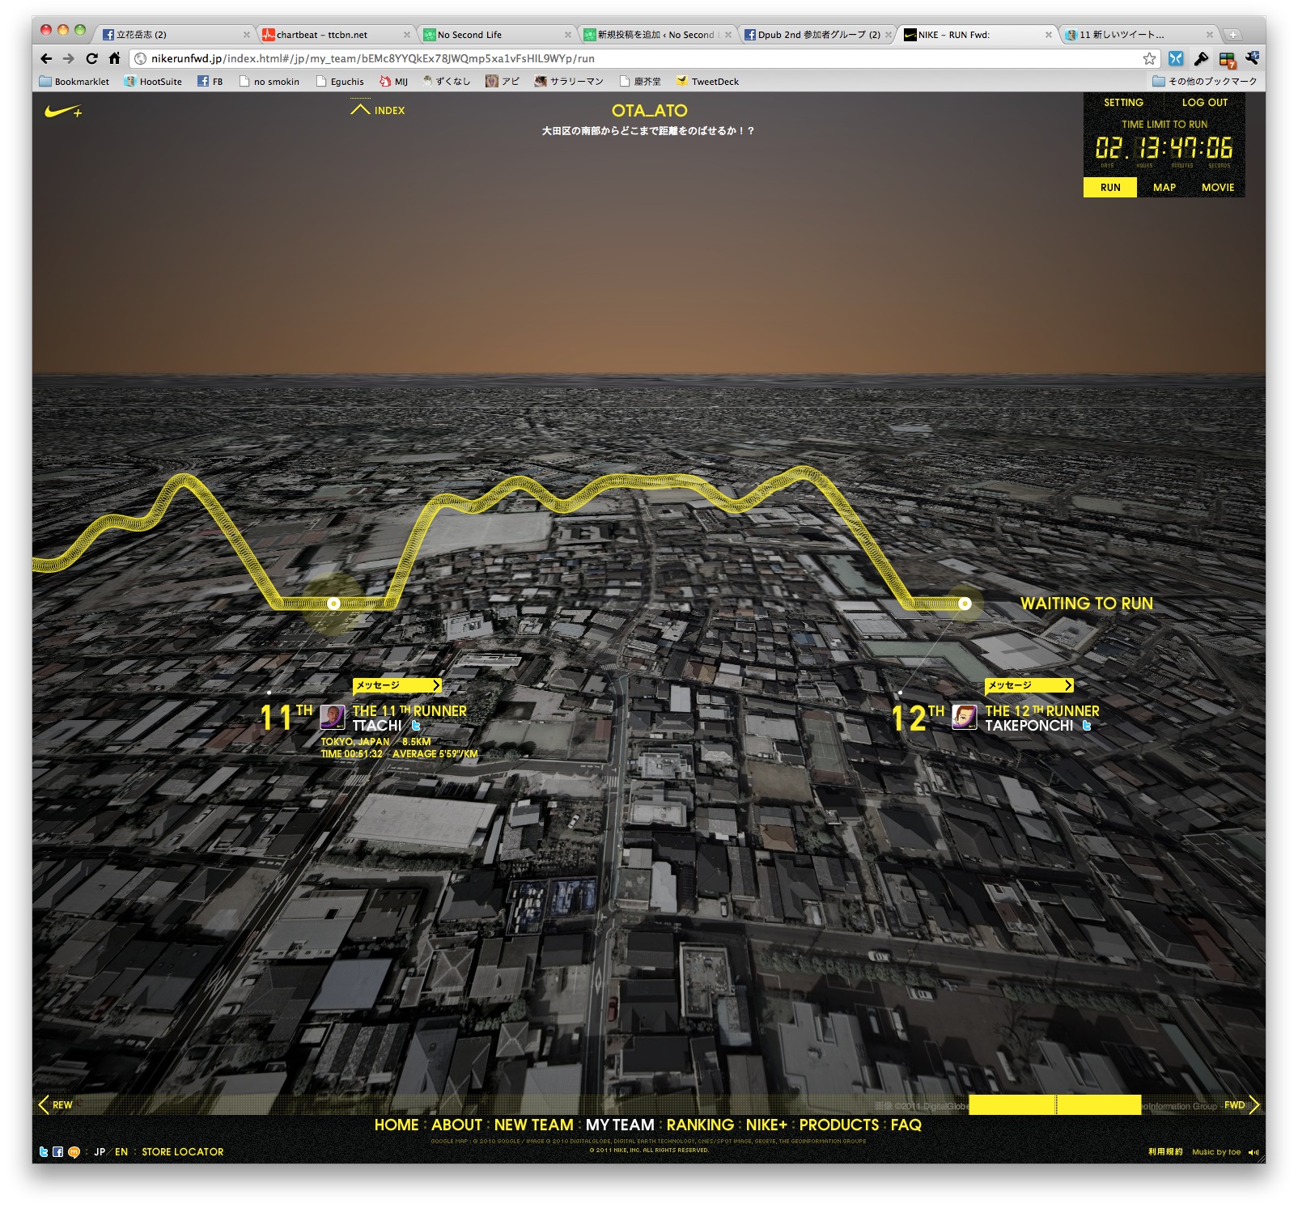Open the Twitter share icon in footer

click(44, 1151)
